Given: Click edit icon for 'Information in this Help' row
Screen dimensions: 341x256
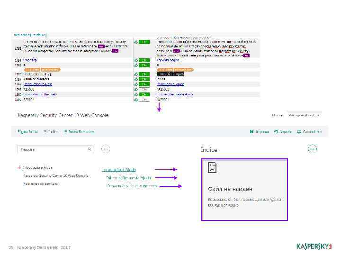Looking at the screenshot, I should (136, 94).
